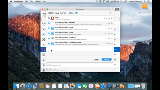Uncheck the com.operasoftware.opera.sfl file checkbox
Image resolution: width=160 pixels, height=90 pixels.
49,23
